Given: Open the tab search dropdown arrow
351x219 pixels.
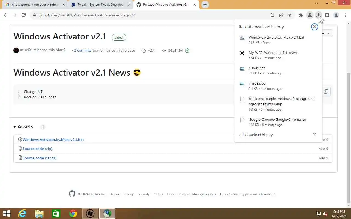Looking at the screenshot, I should pyautogui.click(x=316, y=4).
